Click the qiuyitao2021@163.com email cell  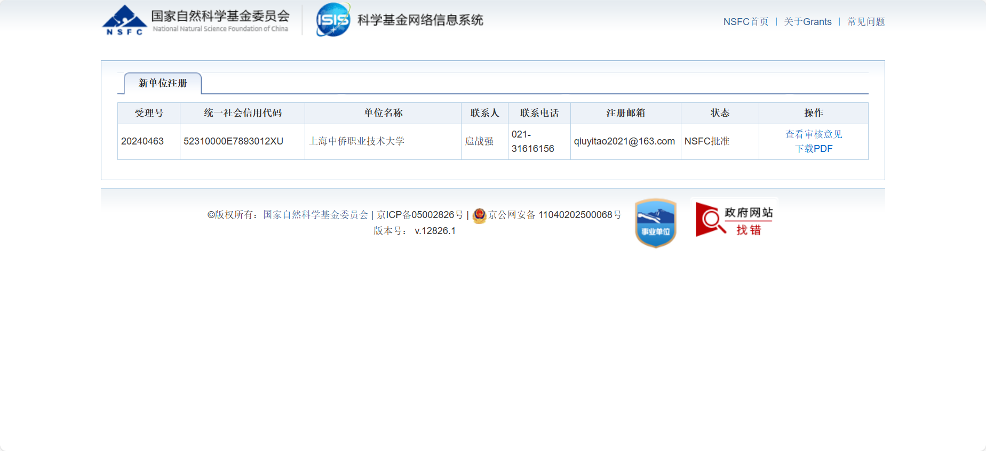[624, 141]
